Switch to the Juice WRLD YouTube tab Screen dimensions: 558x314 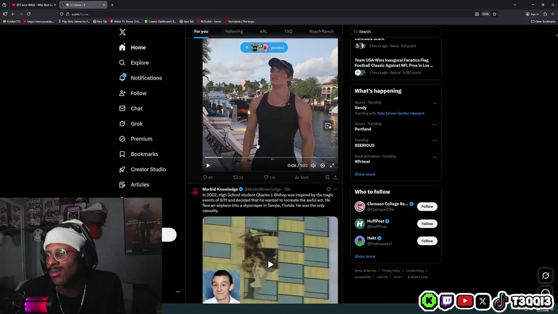34,5
